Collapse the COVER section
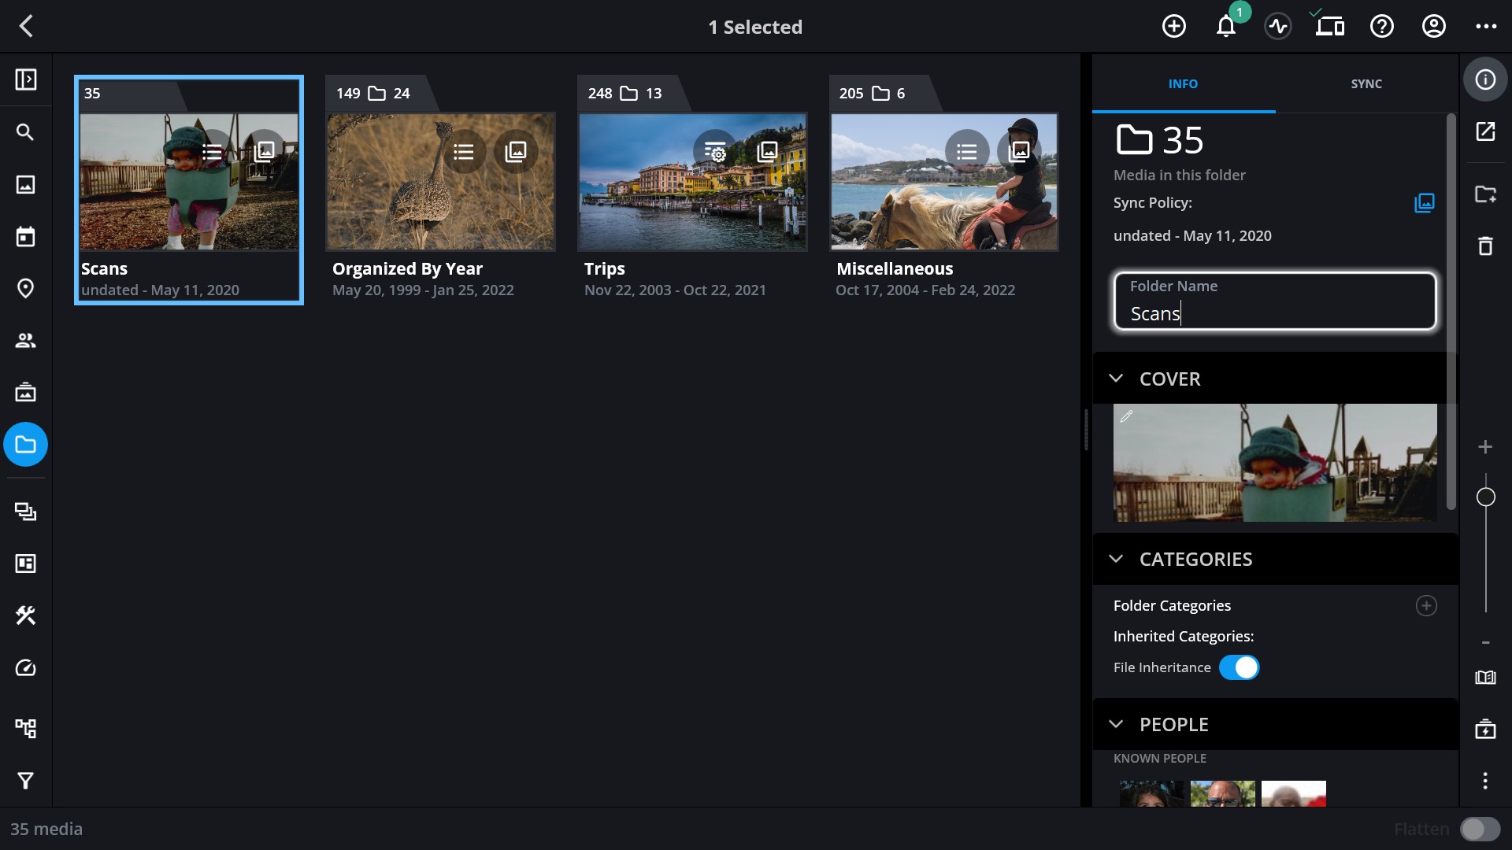The height and width of the screenshot is (850, 1512). point(1116,379)
